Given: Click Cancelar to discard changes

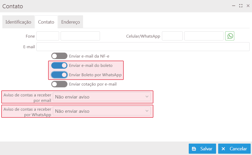Looking at the screenshot, I should pyautogui.click(x=234, y=149).
